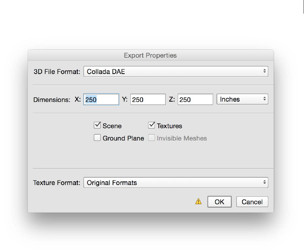
Task: Open the 3D File Format dropdown
Action: 176,72
